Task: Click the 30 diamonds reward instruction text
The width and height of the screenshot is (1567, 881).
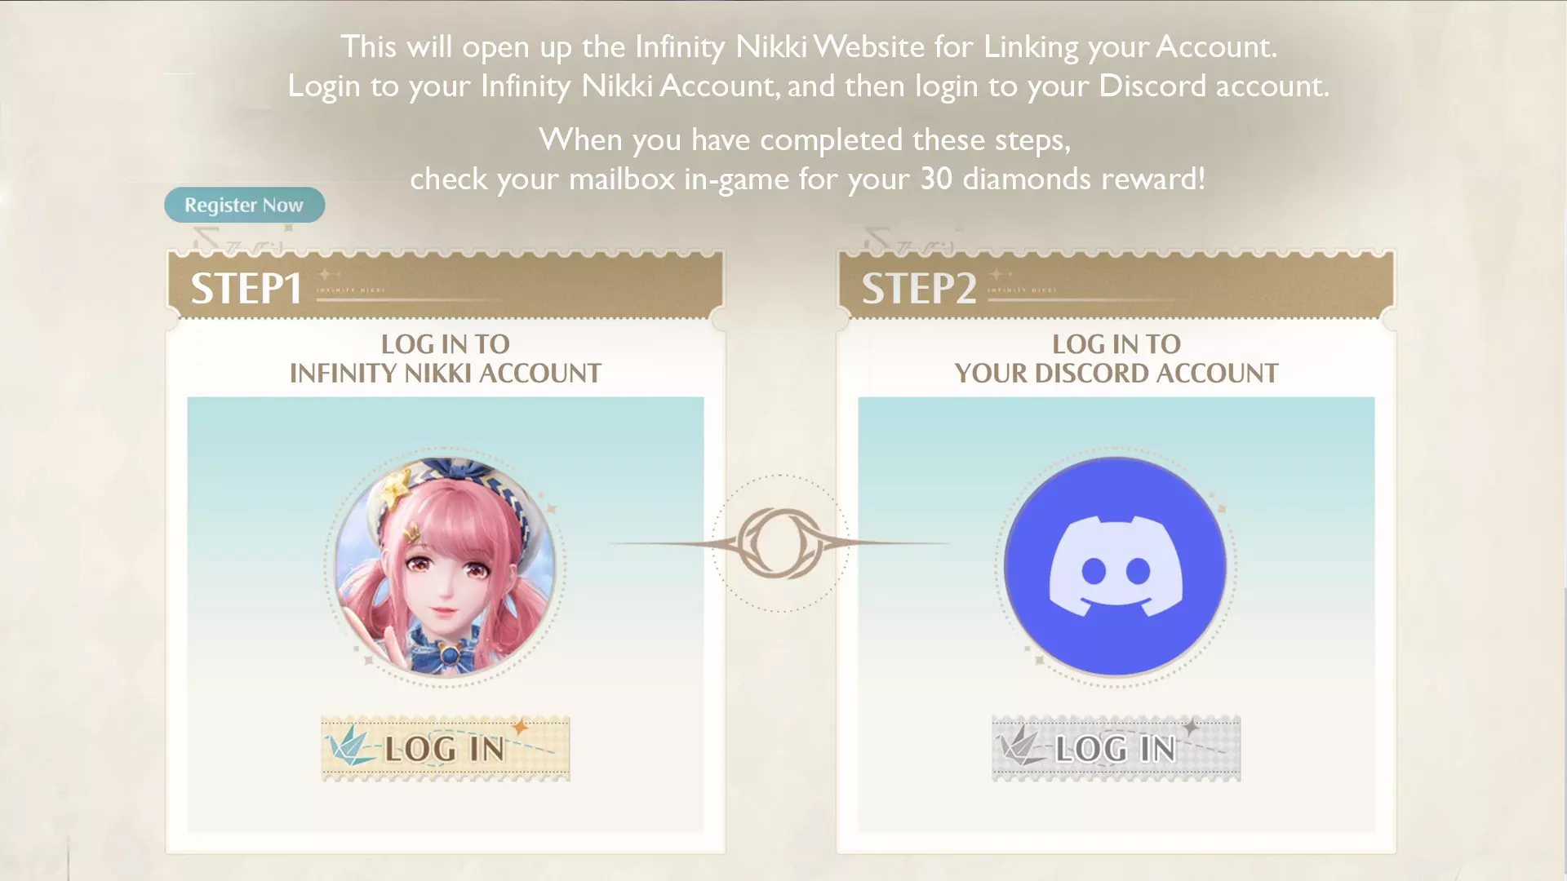Action: pyautogui.click(x=807, y=179)
